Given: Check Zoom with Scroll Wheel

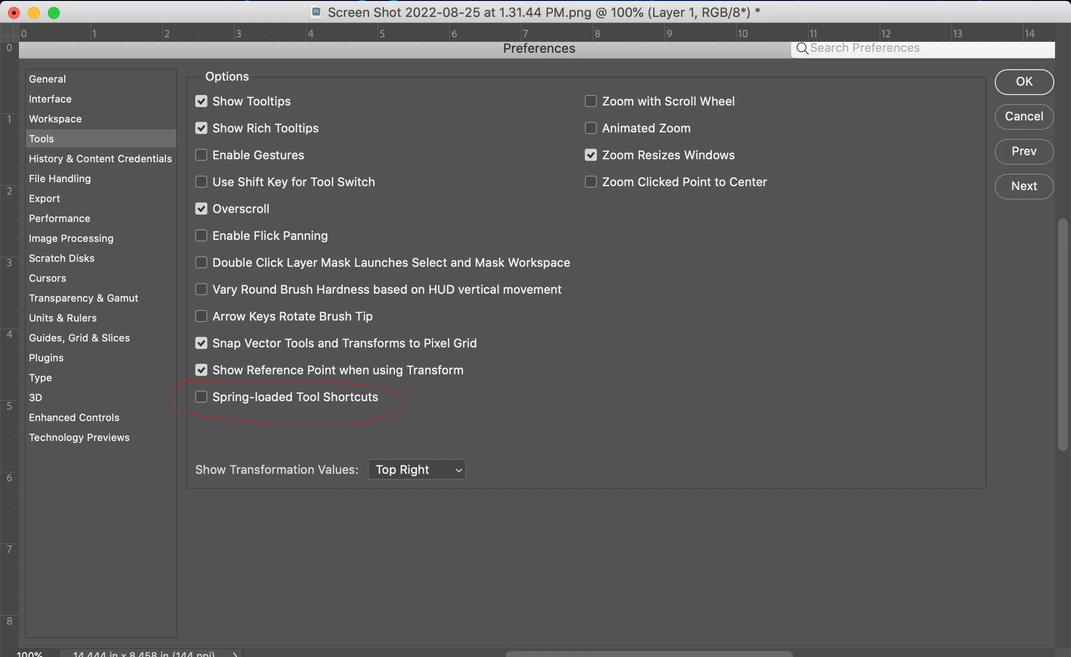Looking at the screenshot, I should click(591, 102).
